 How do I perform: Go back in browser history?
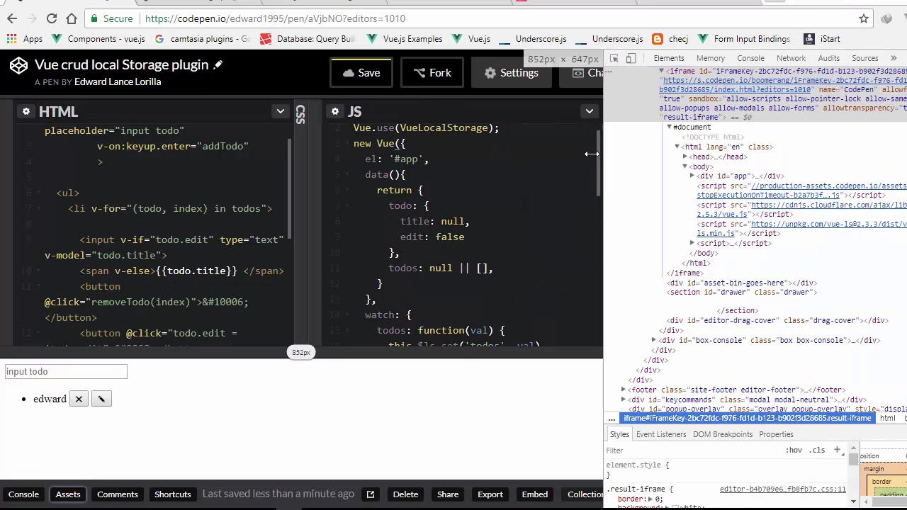coord(12,18)
